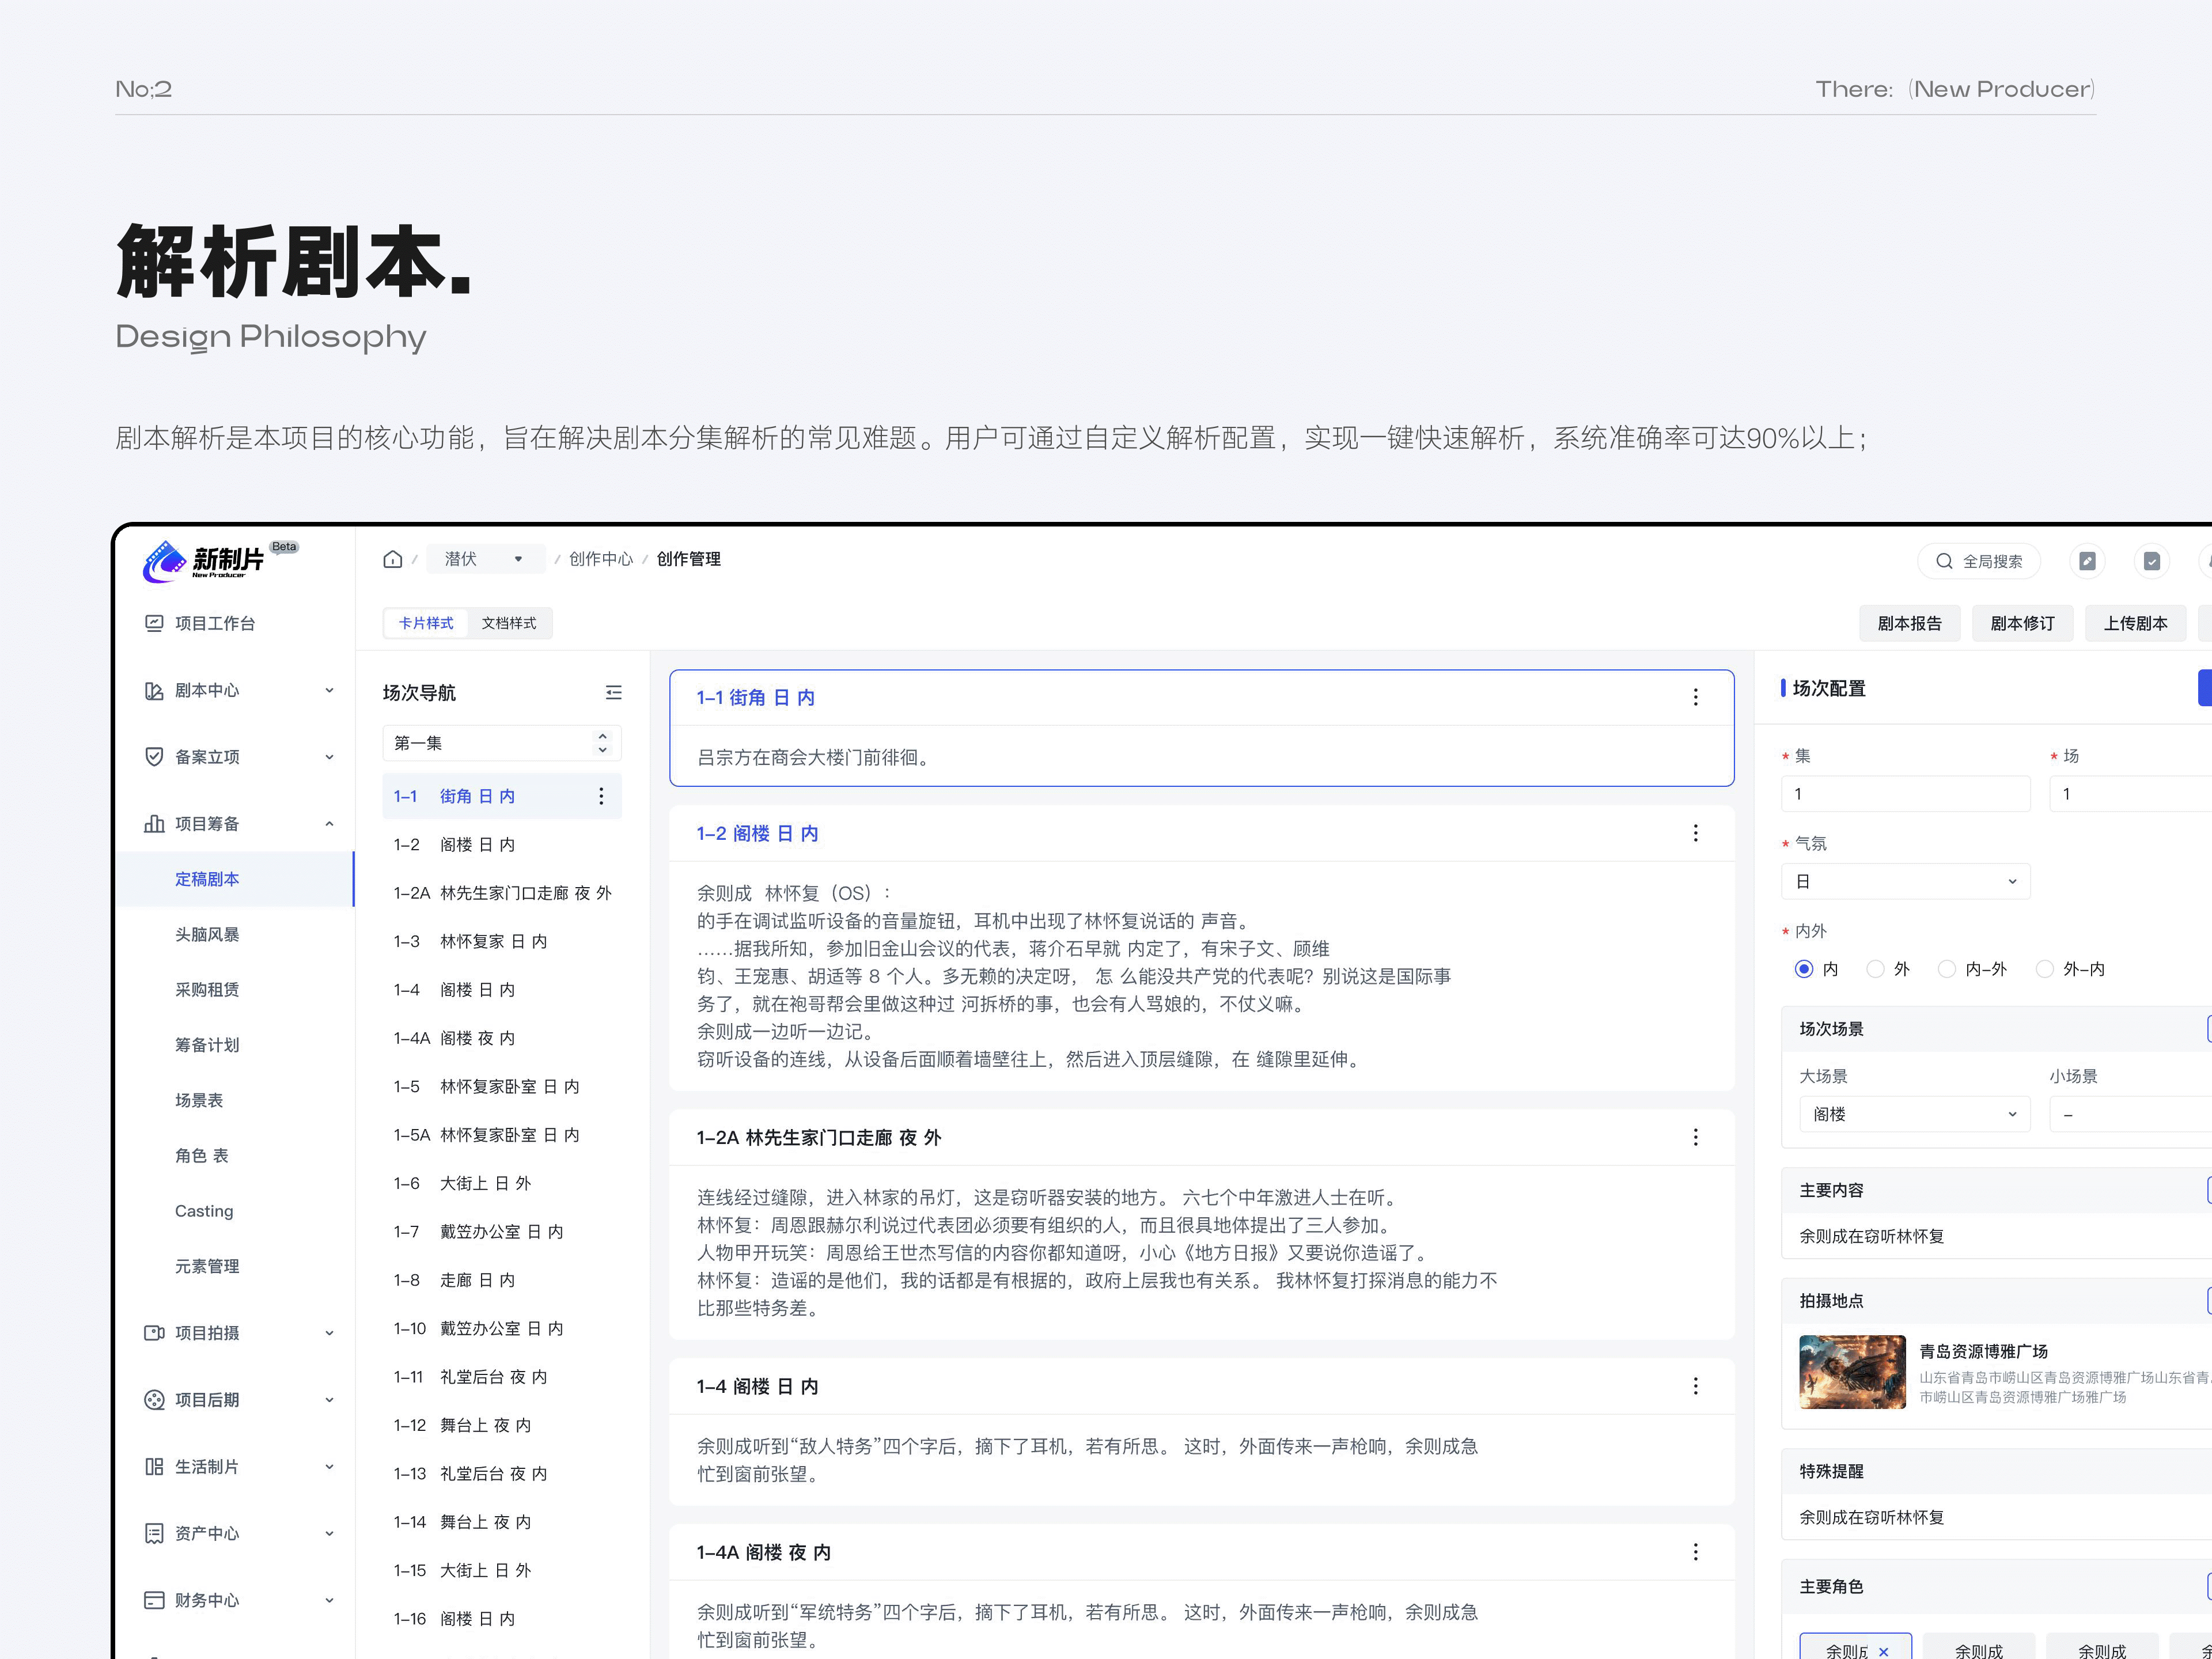Click the home icon in breadcrumb
This screenshot has width=2212, height=1659.
(x=392, y=559)
